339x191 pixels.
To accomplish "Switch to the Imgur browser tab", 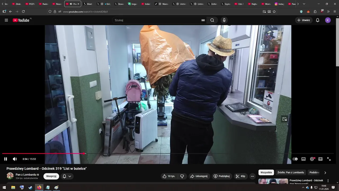I will pyautogui.click(x=133, y=4).
